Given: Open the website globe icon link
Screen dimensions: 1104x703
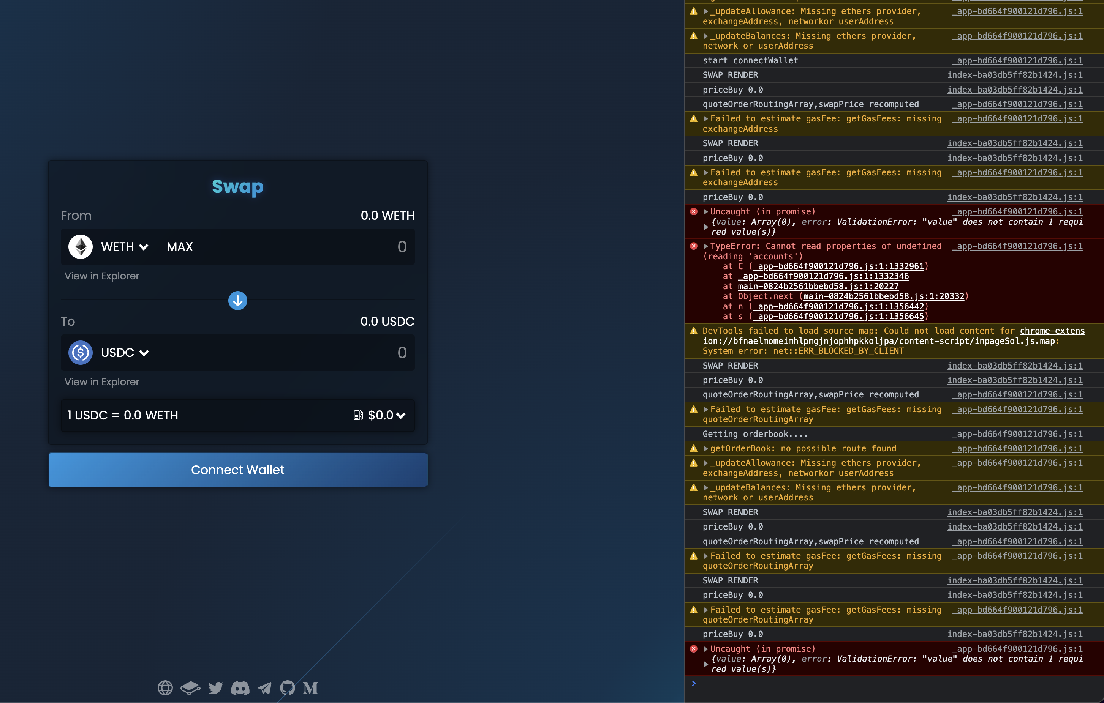Looking at the screenshot, I should click(165, 687).
